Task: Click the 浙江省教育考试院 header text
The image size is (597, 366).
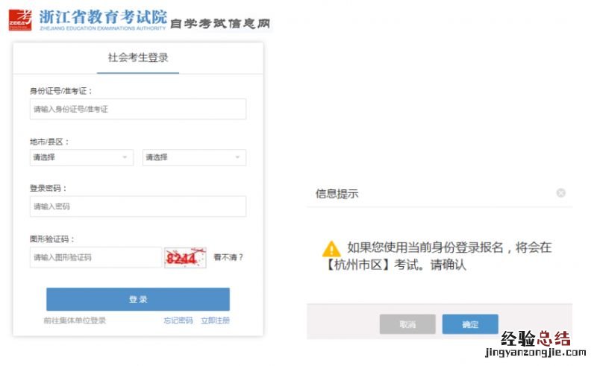Action: pyautogui.click(x=103, y=14)
